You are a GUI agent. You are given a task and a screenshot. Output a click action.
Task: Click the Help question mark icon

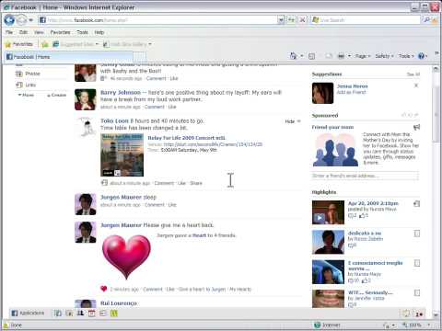(x=421, y=56)
